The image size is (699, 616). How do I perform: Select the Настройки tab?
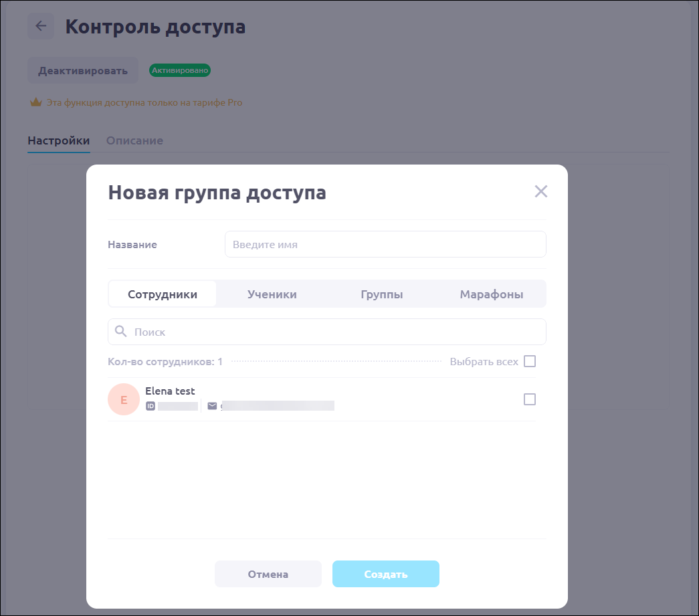[x=59, y=140]
